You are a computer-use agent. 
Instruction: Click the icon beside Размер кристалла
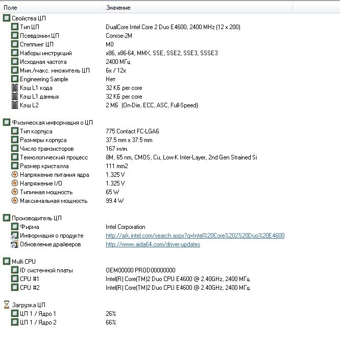(x=15, y=166)
